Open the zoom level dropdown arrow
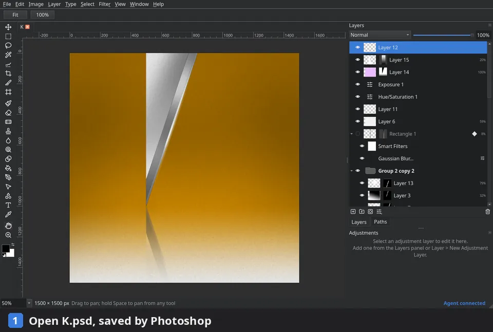The image size is (493, 332). (29, 303)
